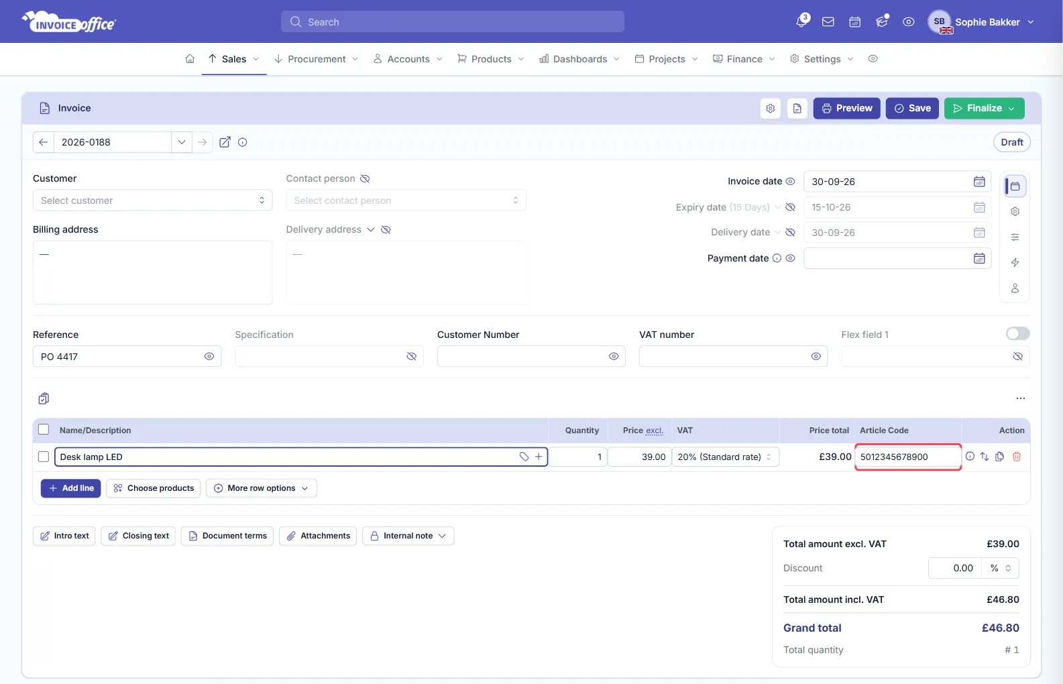Open the Products menu
Image resolution: width=1063 pixels, height=684 pixels.
point(491,59)
